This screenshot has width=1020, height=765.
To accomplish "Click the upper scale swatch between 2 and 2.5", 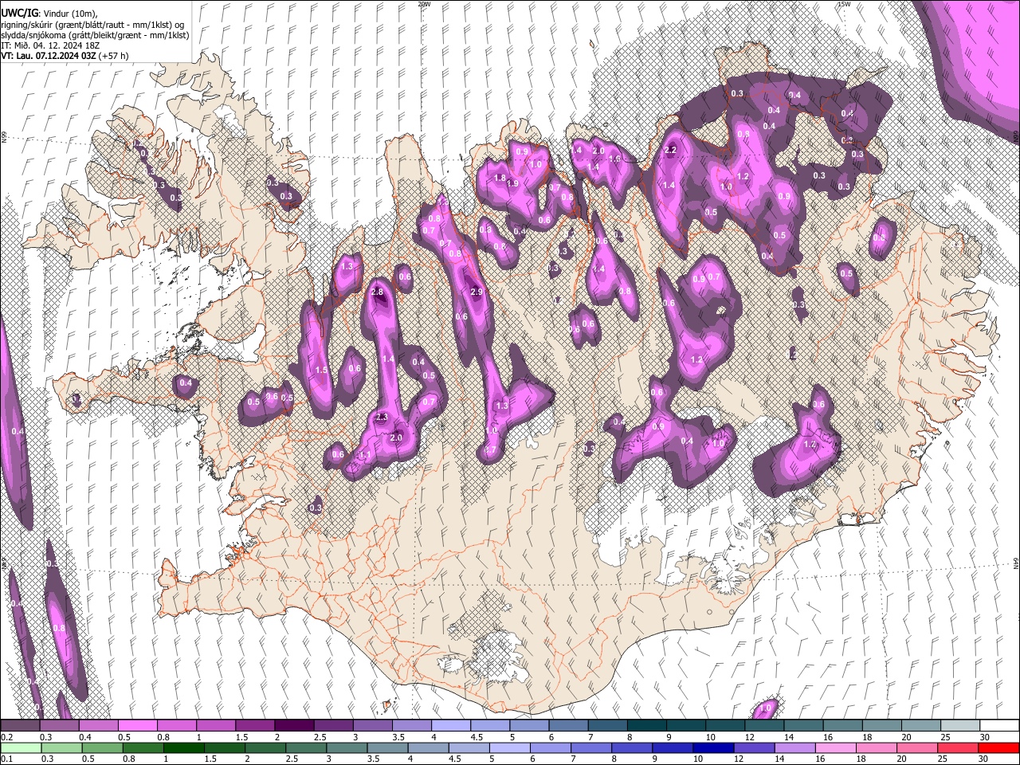I will pyautogui.click(x=293, y=726).
